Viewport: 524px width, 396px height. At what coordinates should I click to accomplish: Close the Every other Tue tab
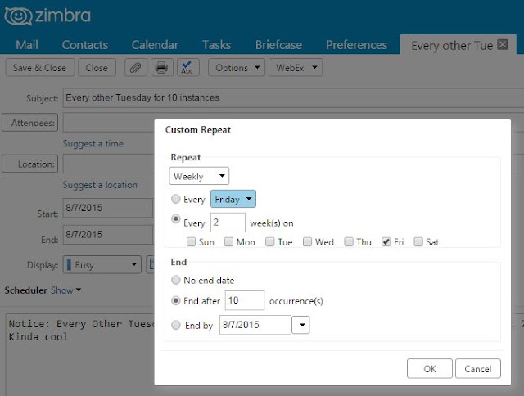point(503,44)
